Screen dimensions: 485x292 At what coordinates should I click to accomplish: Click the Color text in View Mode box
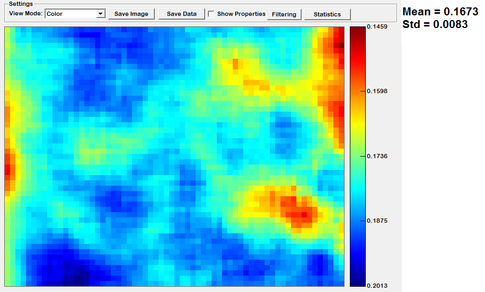55,14
